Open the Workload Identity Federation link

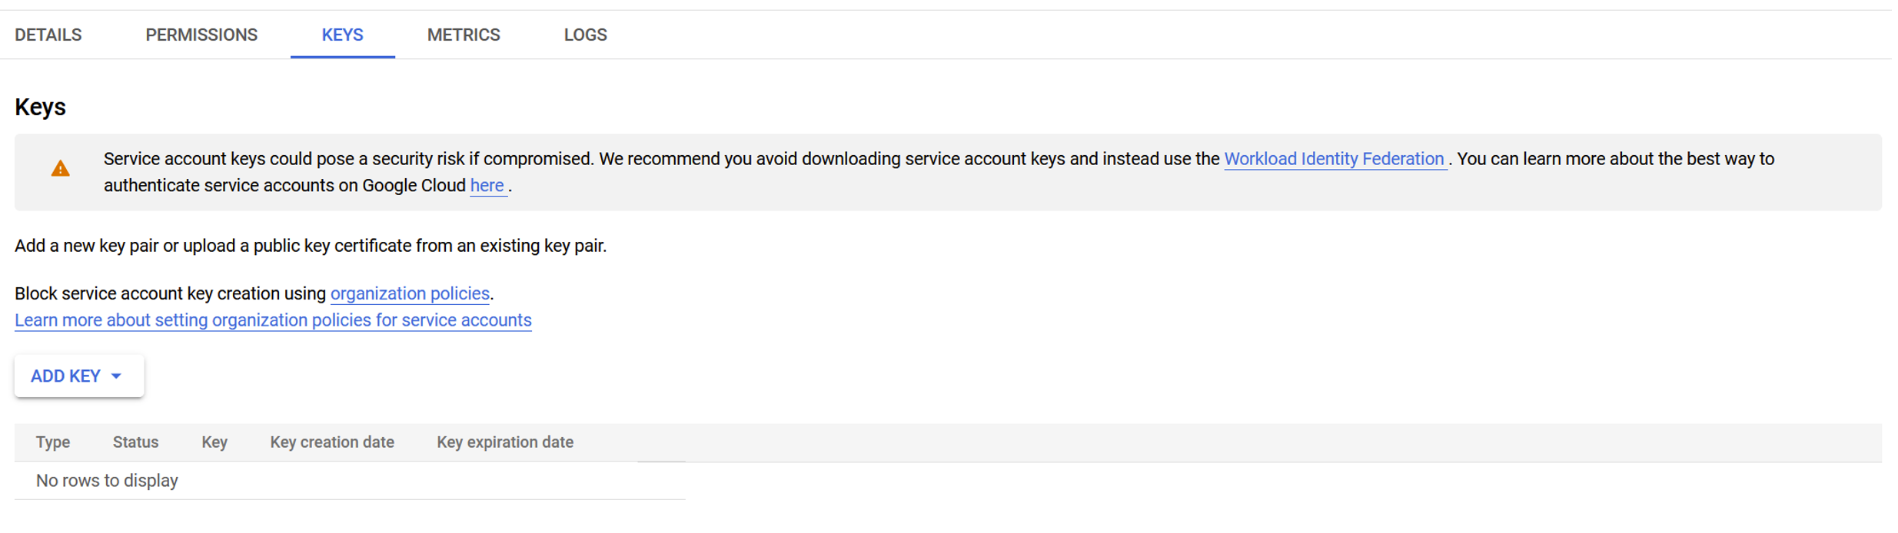pyautogui.click(x=1334, y=159)
